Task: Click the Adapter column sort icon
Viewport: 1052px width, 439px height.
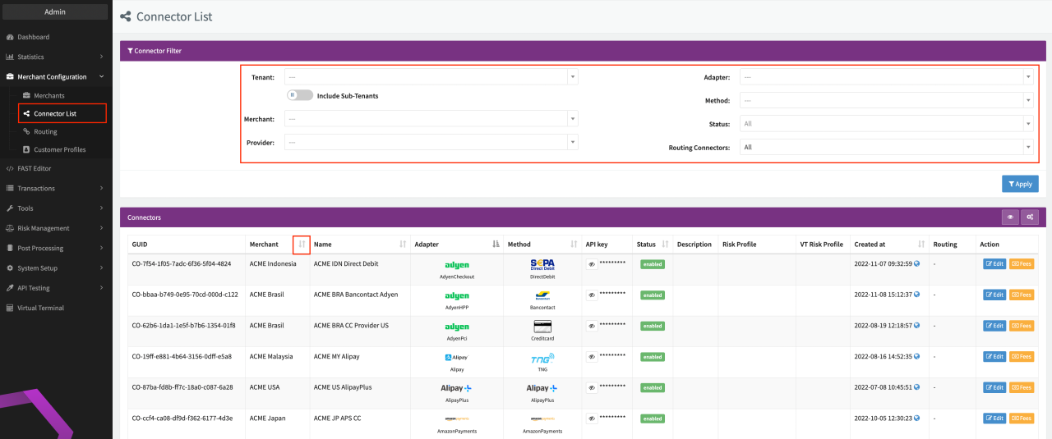Action: [496, 245]
